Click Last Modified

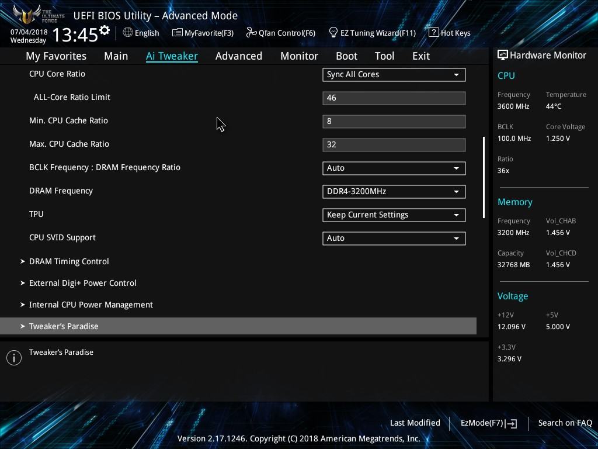(x=415, y=423)
